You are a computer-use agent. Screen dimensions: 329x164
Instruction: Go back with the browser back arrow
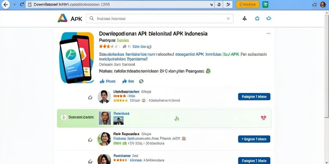tap(5, 4)
